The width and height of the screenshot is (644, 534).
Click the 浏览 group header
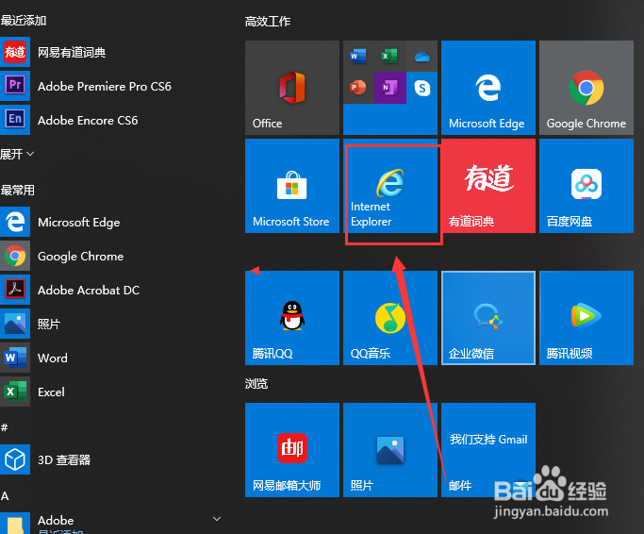(256, 384)
